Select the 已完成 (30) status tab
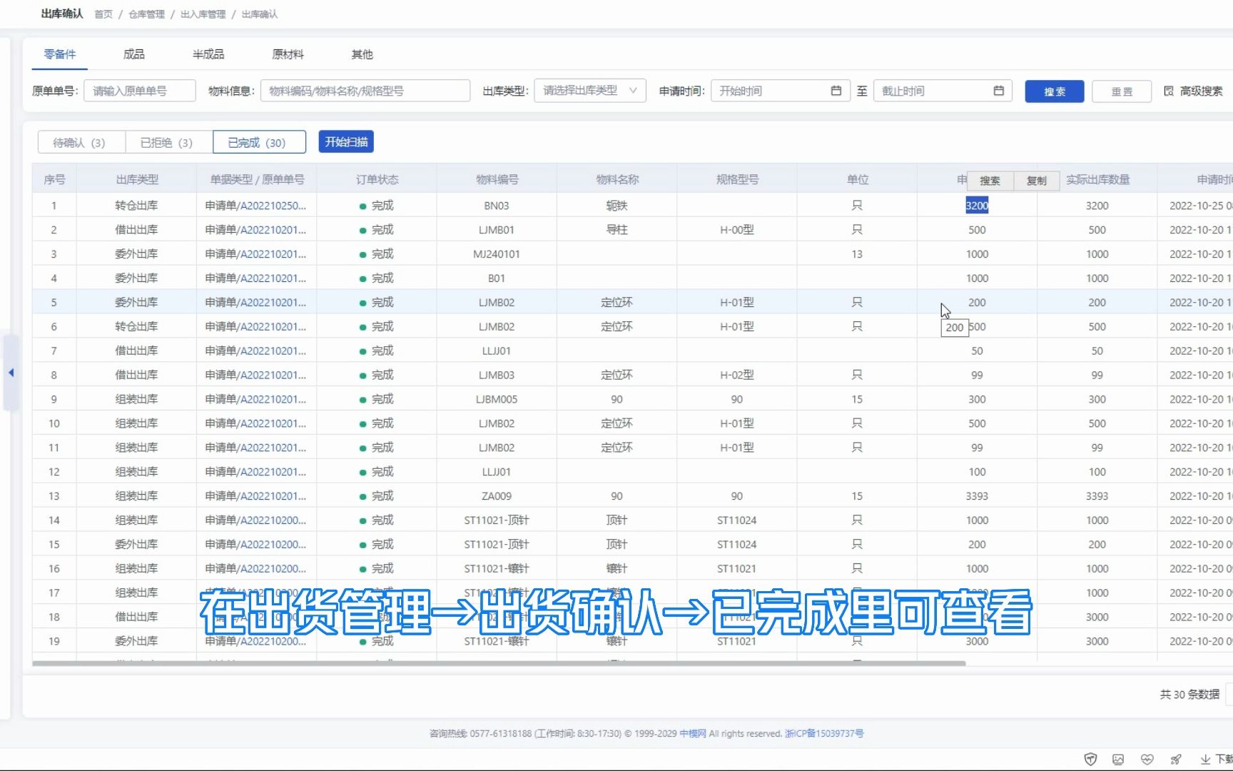 (259, 142)
